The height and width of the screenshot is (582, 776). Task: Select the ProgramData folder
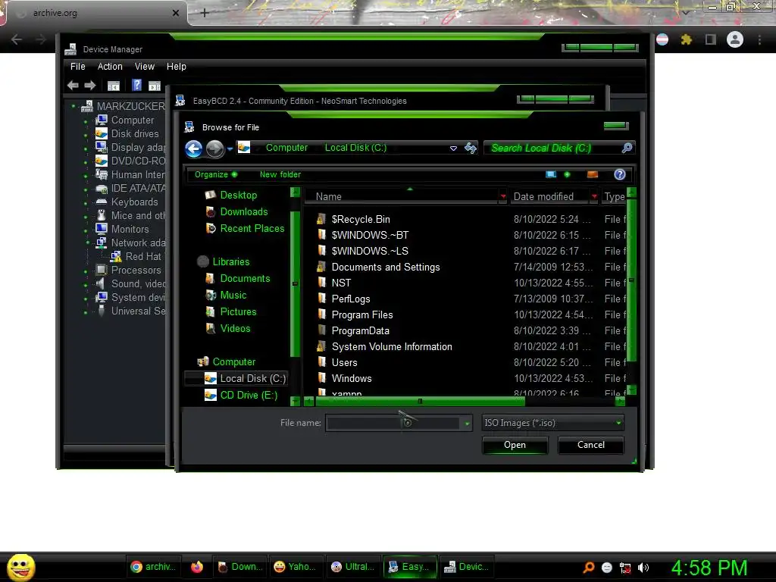[360, 330]
